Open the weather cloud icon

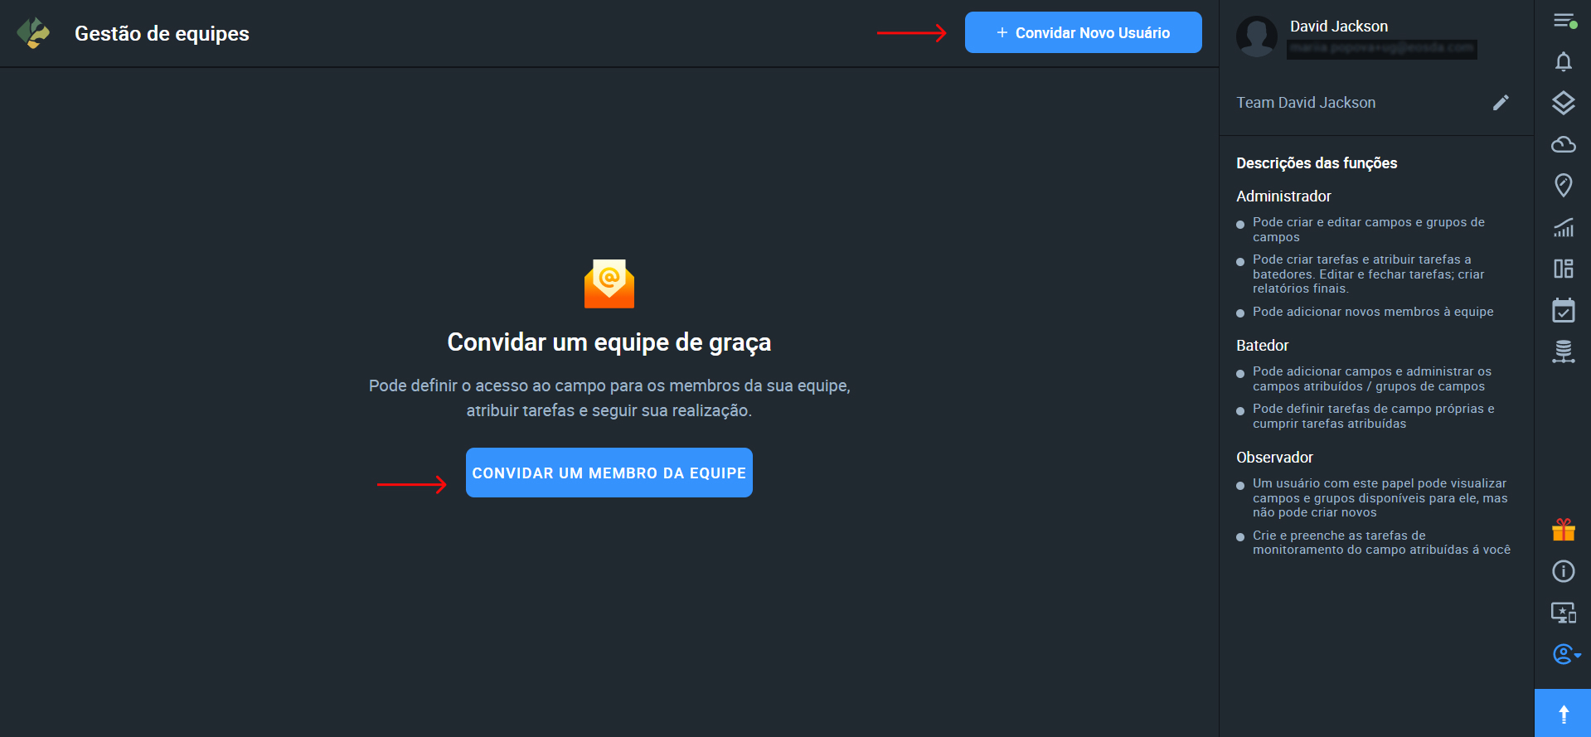1563,144
